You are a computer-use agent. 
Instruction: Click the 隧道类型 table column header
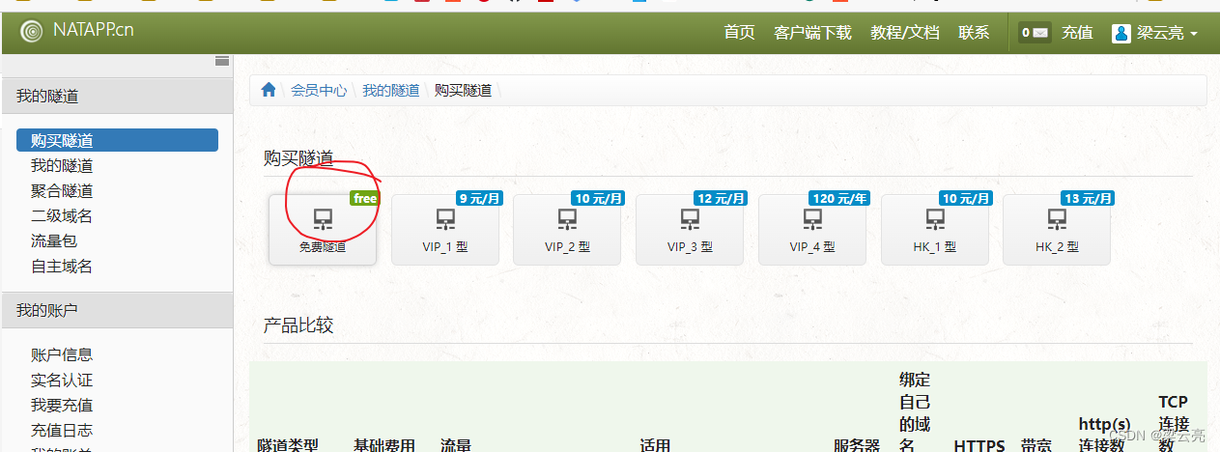(x=288, y=445)
